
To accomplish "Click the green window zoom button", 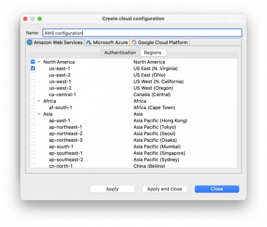I will point(40,18).
